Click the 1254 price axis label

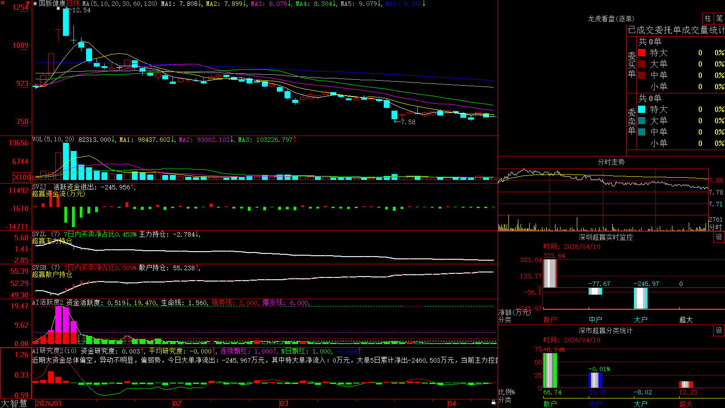tap(20, 7)
